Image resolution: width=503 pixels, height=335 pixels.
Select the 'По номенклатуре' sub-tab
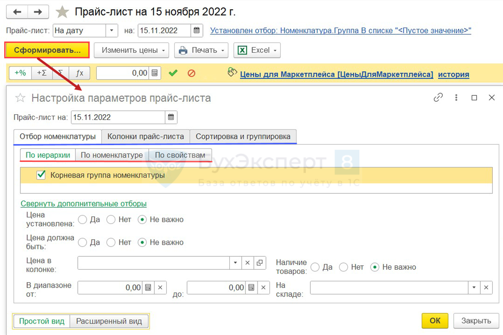[x=112, y=155]
